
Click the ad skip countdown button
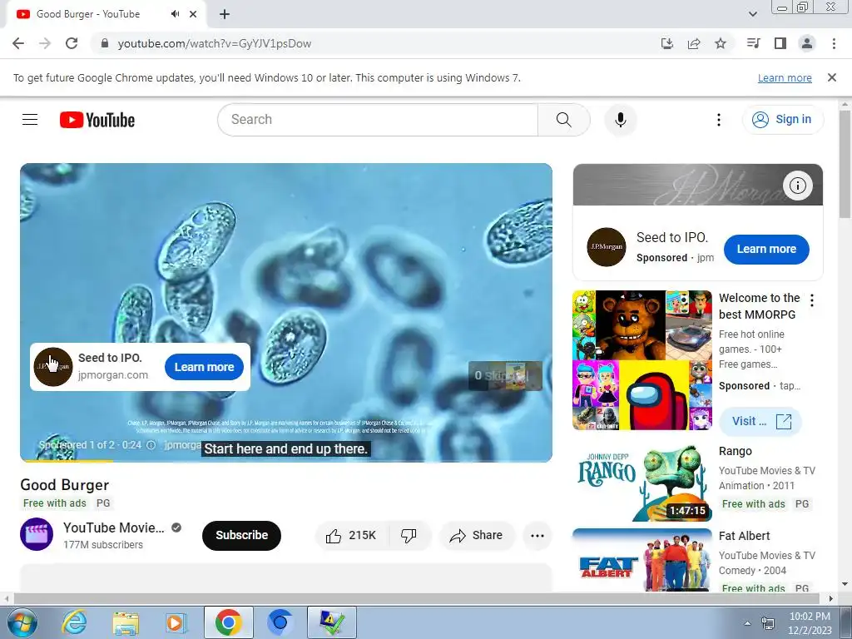(x=505, y=375)
